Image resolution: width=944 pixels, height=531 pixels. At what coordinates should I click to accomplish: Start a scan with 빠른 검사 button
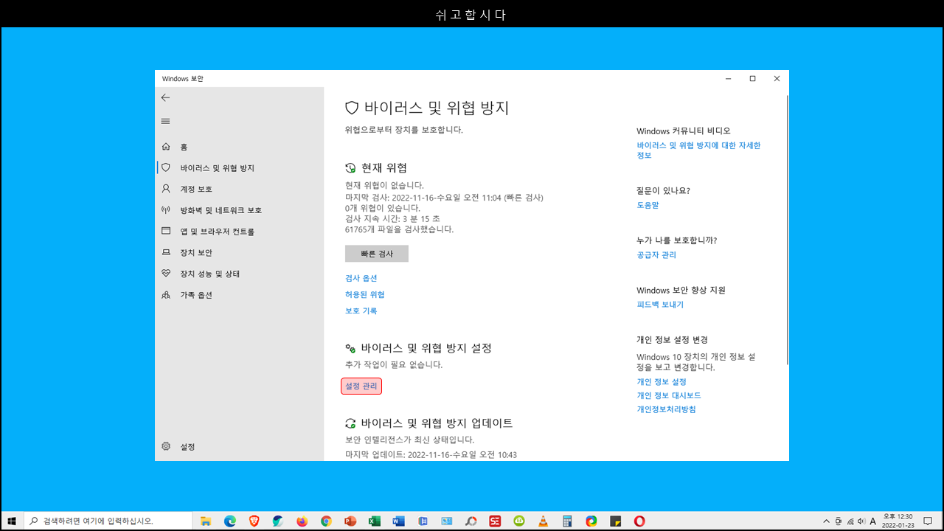pyautogui.click(x=377, y=254)
